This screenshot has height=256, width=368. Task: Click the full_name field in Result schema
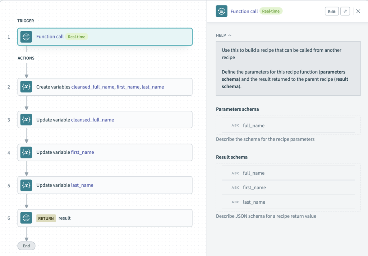tap(289, 173)
